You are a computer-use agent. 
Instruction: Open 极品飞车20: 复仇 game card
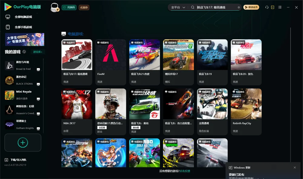(x=246, y=62)
